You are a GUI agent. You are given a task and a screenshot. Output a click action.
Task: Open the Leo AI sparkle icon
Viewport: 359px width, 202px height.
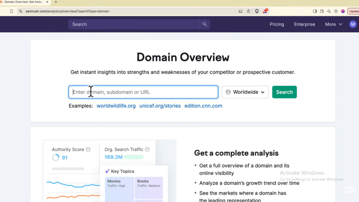tap(329, 11)
